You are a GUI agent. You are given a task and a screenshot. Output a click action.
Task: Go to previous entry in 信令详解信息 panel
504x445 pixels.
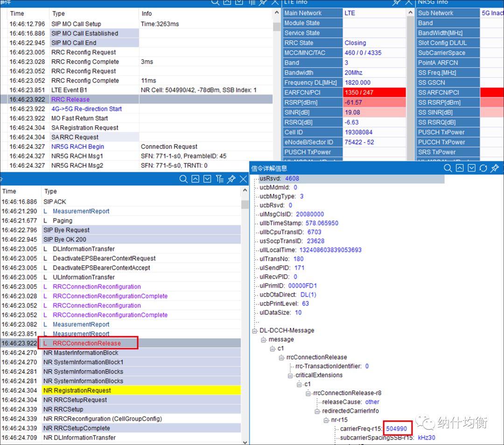tap(460, 168)
